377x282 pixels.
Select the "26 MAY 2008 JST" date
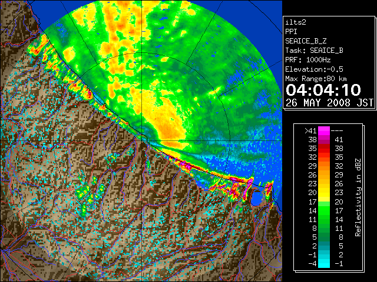click(329, 103)
